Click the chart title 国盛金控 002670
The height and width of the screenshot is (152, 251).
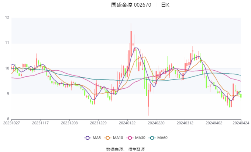131,5
